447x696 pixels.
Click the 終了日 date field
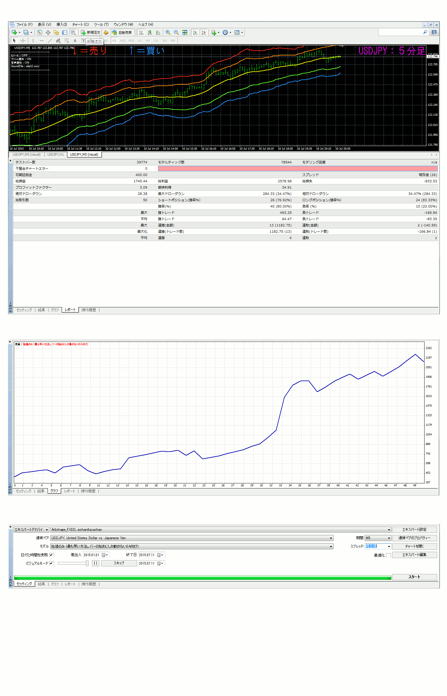[147, 555]
